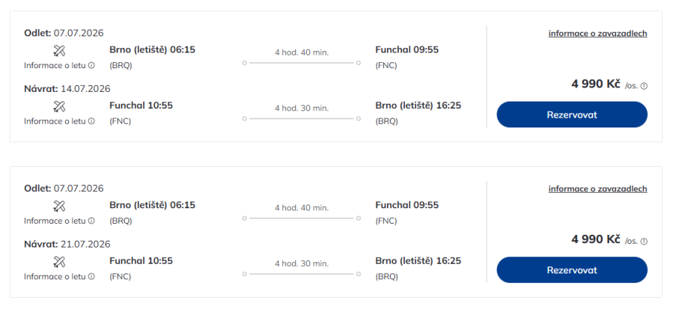Click the 4 990 Kč price in the 21.07.2026 return offer
Image resolution: width=682 pixels, height=309 pixels.
tap(595, 239)
